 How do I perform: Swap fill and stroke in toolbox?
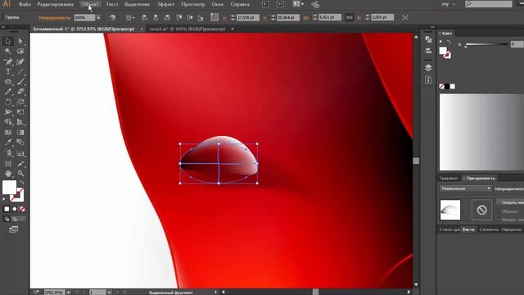point(22,183)
